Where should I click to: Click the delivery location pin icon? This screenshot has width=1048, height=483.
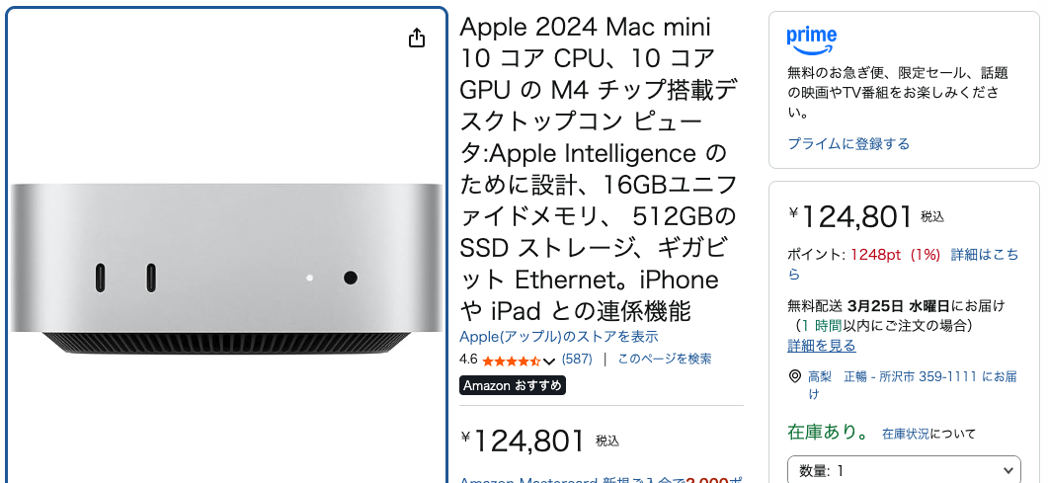pyautogui.click(x=795, y=377)
